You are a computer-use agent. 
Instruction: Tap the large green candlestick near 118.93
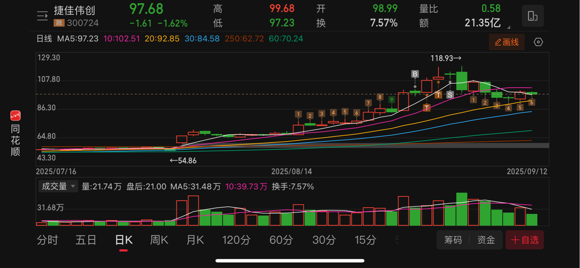(462, 81)
